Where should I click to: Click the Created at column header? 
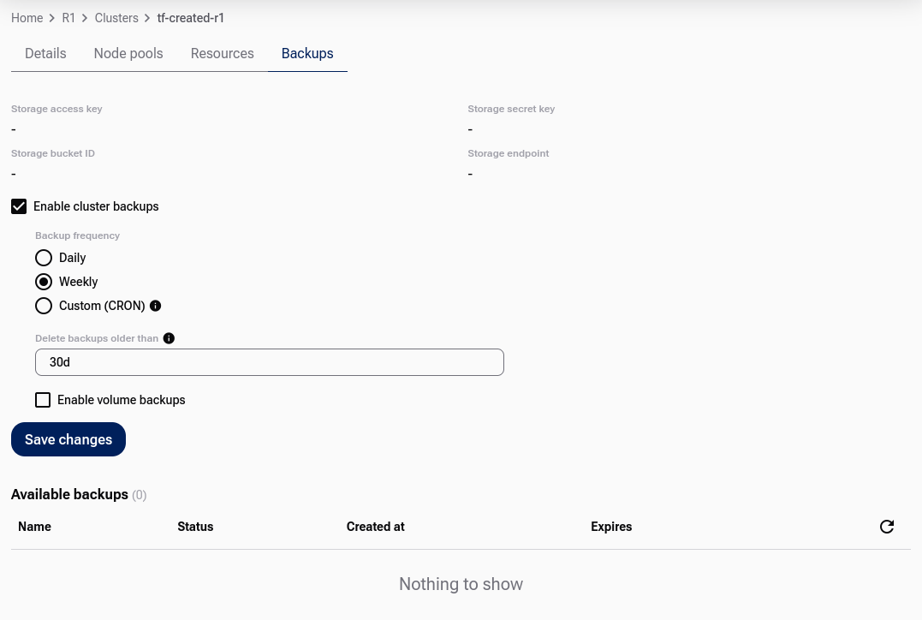click(x=375, y=527)
